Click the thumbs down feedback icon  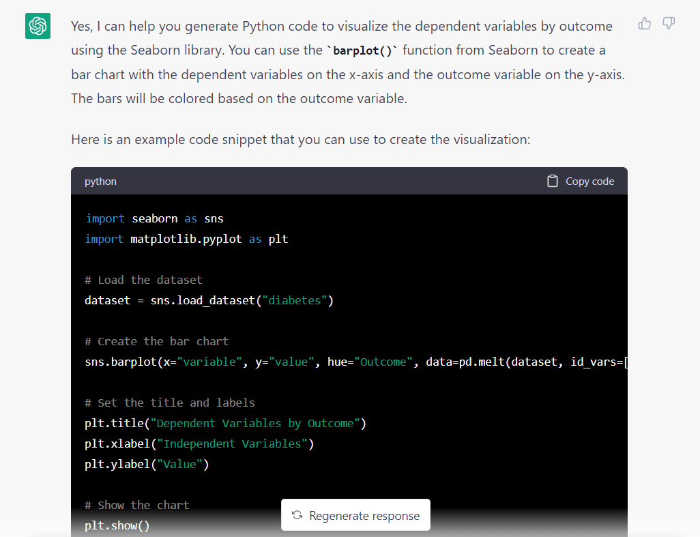pos(669,24)
